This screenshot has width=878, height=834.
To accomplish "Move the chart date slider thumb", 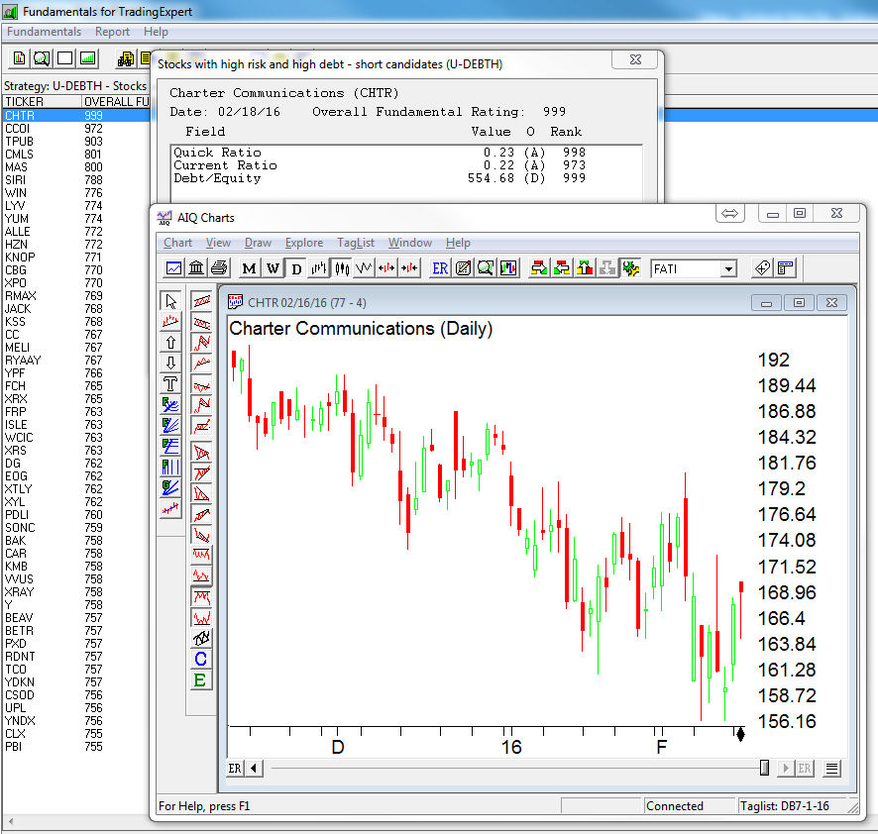I will 764,768.
